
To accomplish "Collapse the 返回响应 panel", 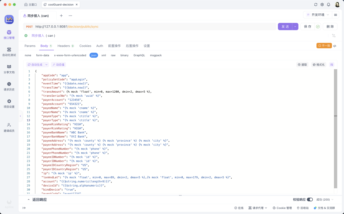I will (x=29, y=199).
